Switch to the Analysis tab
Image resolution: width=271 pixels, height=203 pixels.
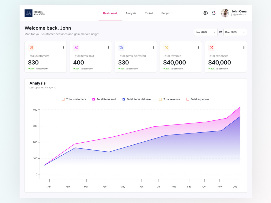point(131,13)
